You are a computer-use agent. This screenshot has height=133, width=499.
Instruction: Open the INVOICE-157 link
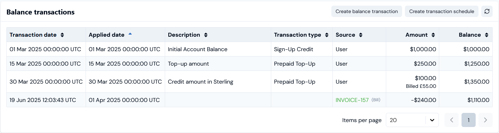point(352,100)
